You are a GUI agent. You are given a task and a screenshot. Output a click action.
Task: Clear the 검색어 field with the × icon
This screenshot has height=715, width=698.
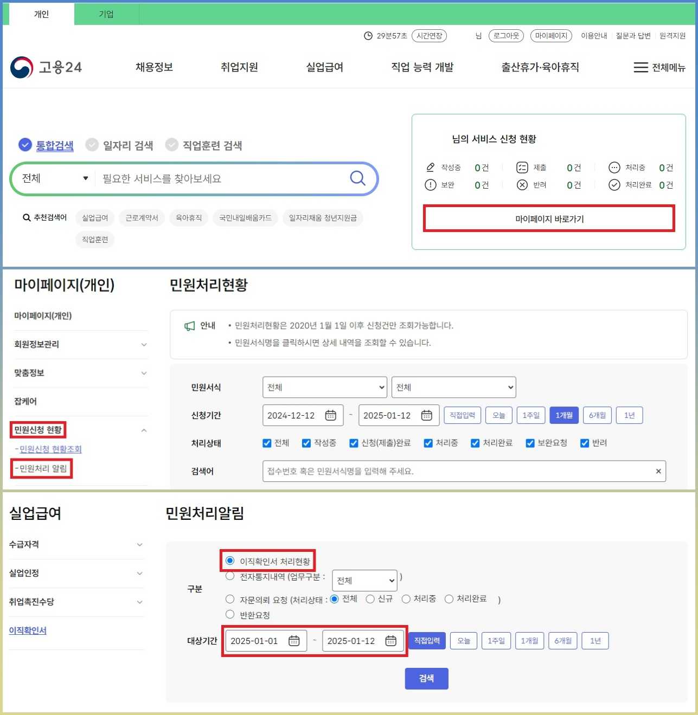[658, 471]
